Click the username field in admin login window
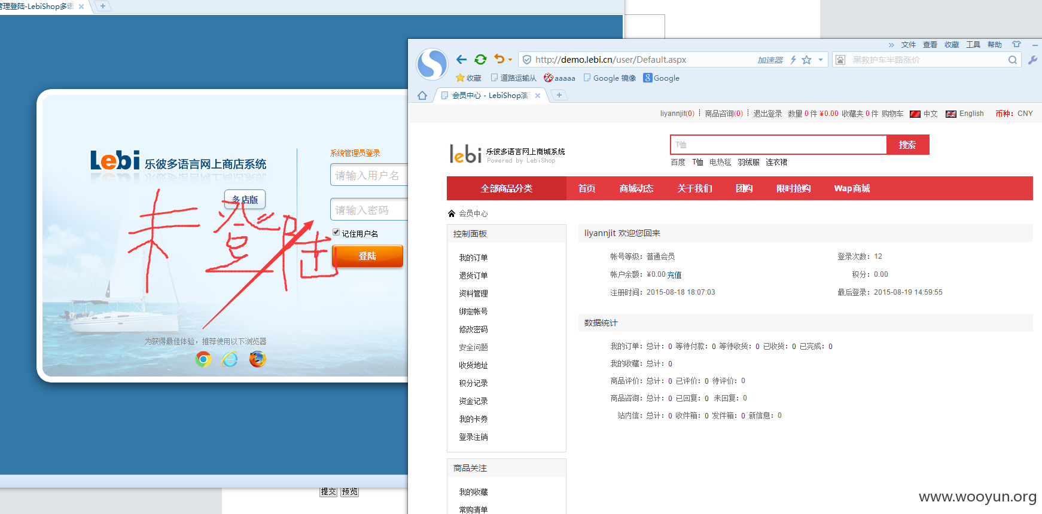The image size is (1042, 514). [369, 175]
